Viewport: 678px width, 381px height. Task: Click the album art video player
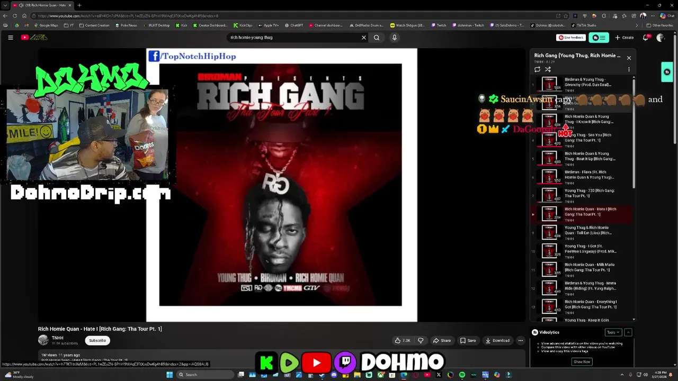pos(282,185)
